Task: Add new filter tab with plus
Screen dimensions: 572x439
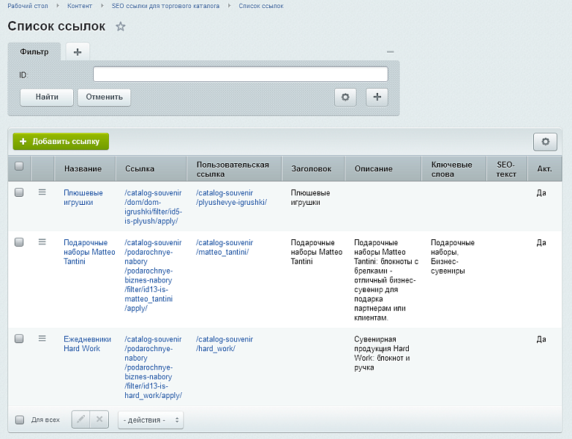Action: point(78,52)
